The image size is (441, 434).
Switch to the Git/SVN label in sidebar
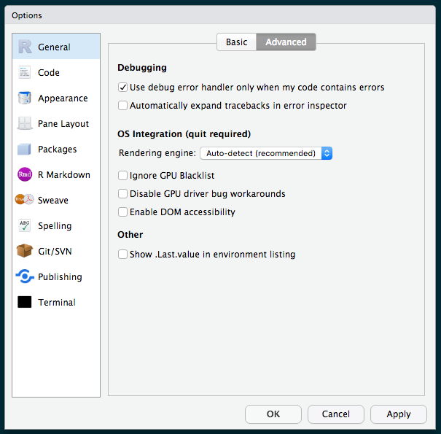55,252
